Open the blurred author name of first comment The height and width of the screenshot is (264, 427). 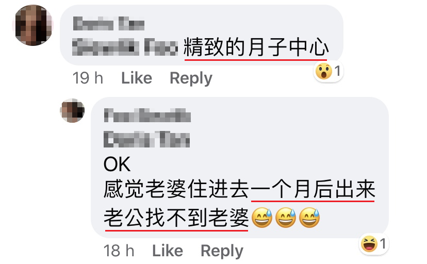[x=109, y=23]
